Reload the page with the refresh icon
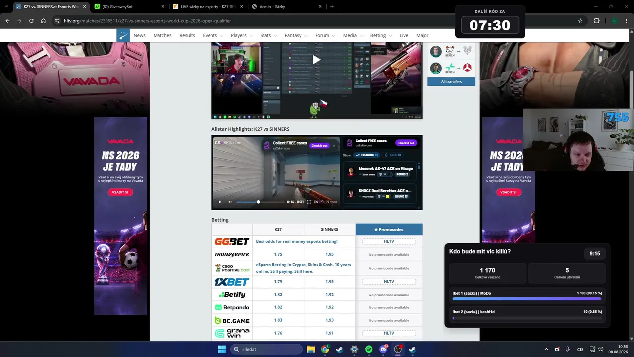Image resolution: width=634 pixels, height=357 pixels. point(31,21)
